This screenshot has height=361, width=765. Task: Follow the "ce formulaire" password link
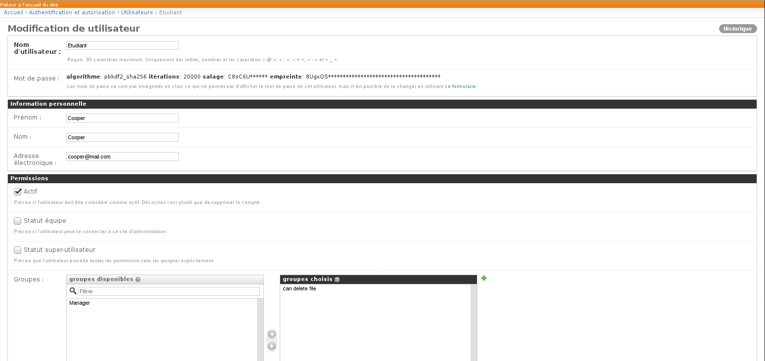click(461, 86)
